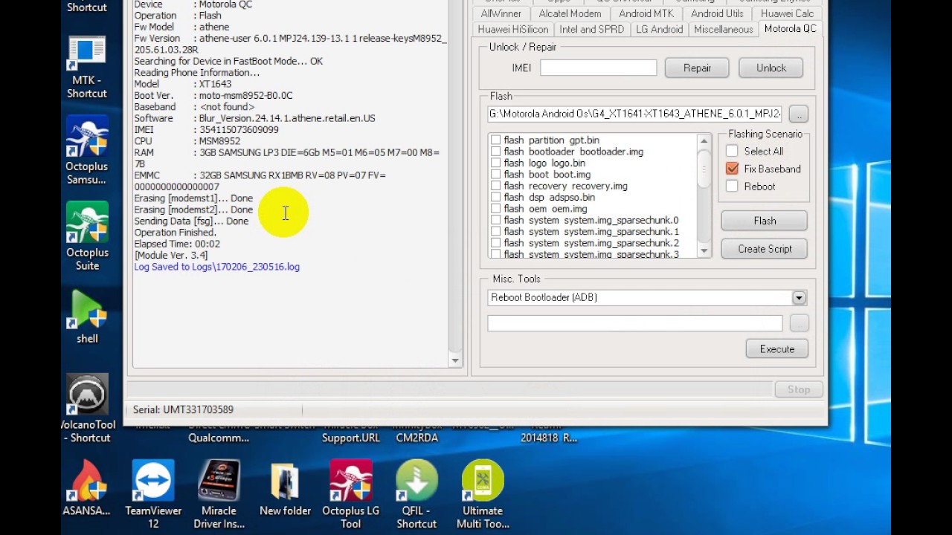Switch to Huawei Calc tab
This screenshot has height=535, width=952.
point(787,13)
